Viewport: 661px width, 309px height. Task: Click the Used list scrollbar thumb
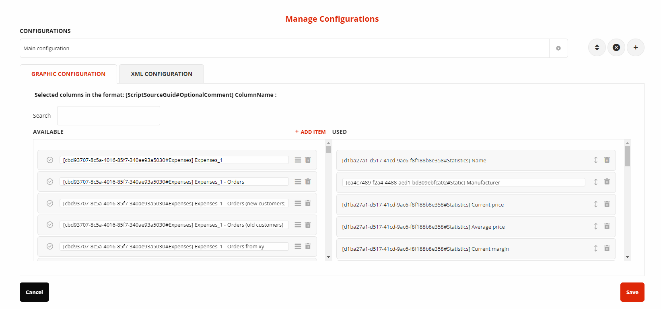coord(627,156)
